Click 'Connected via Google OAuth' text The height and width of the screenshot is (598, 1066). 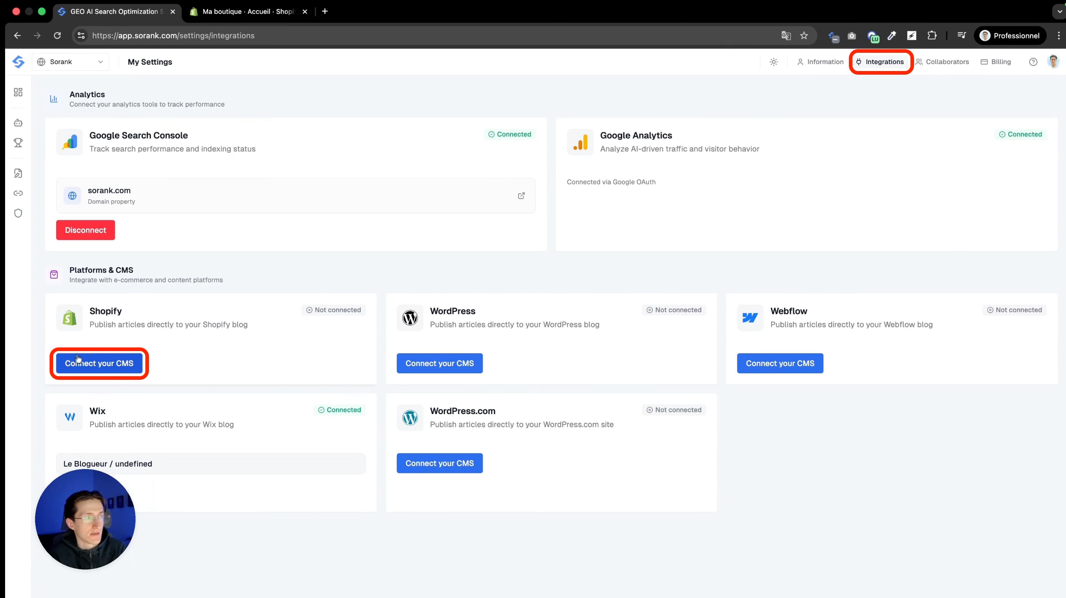(x=611, y=182)
